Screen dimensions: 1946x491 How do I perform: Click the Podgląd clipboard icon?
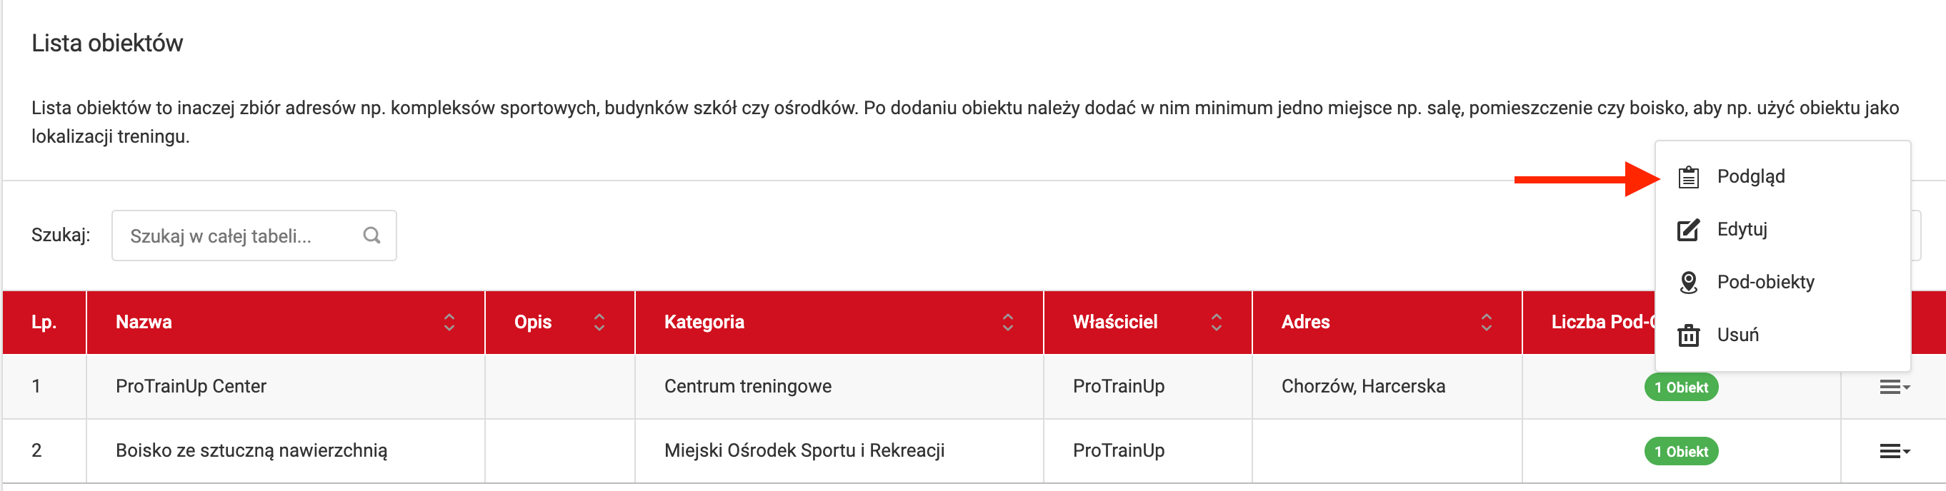pos(1688,177)
